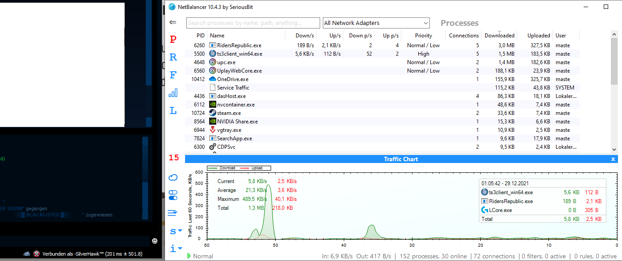Sort by the Priority column header

pyautogui.click(x=423, y=36)
